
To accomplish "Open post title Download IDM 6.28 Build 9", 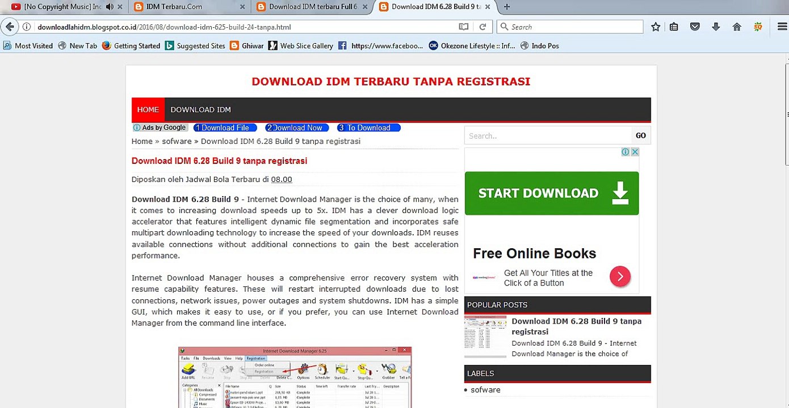I will (219, 161).
